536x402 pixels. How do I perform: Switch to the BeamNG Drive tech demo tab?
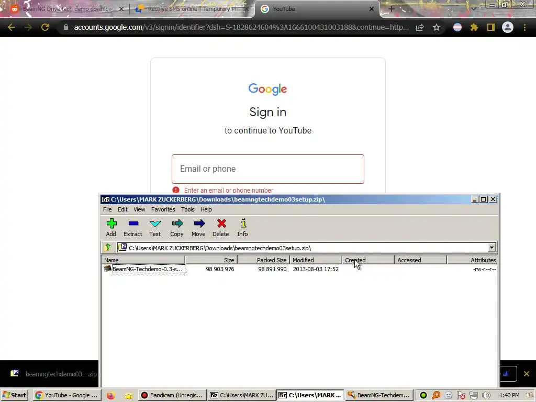click(66, 9)
